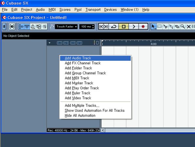The height and width of the screenshot is (147, 195).
Task: Go to previous marker transport button
Action: [102, 26]
